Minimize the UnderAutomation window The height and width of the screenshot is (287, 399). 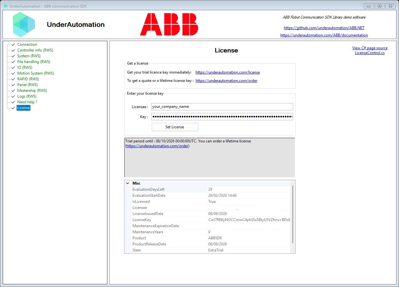pyautogui.click(x=369, y=6)
